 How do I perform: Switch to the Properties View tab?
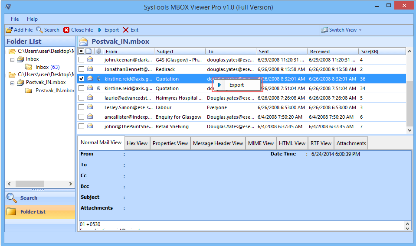click(x=170, y=143)
